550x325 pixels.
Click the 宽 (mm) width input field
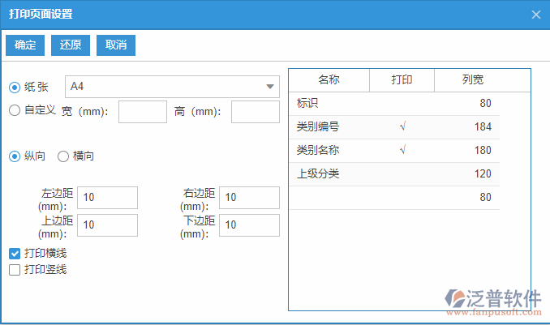click(143, 112)
